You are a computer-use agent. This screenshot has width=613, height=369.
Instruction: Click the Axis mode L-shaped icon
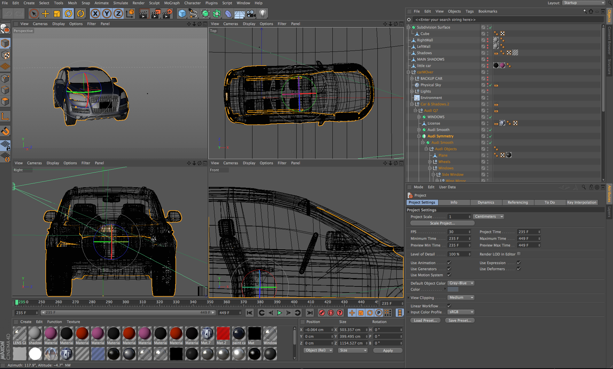coord(5,116)
